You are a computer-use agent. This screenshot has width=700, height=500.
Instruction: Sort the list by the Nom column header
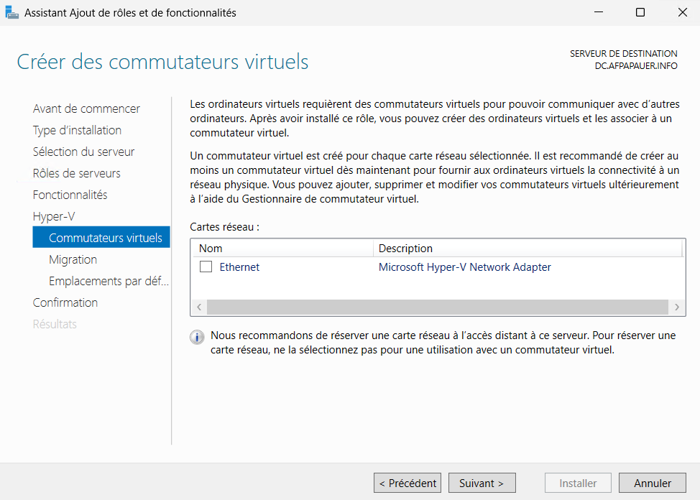(211, 249)
